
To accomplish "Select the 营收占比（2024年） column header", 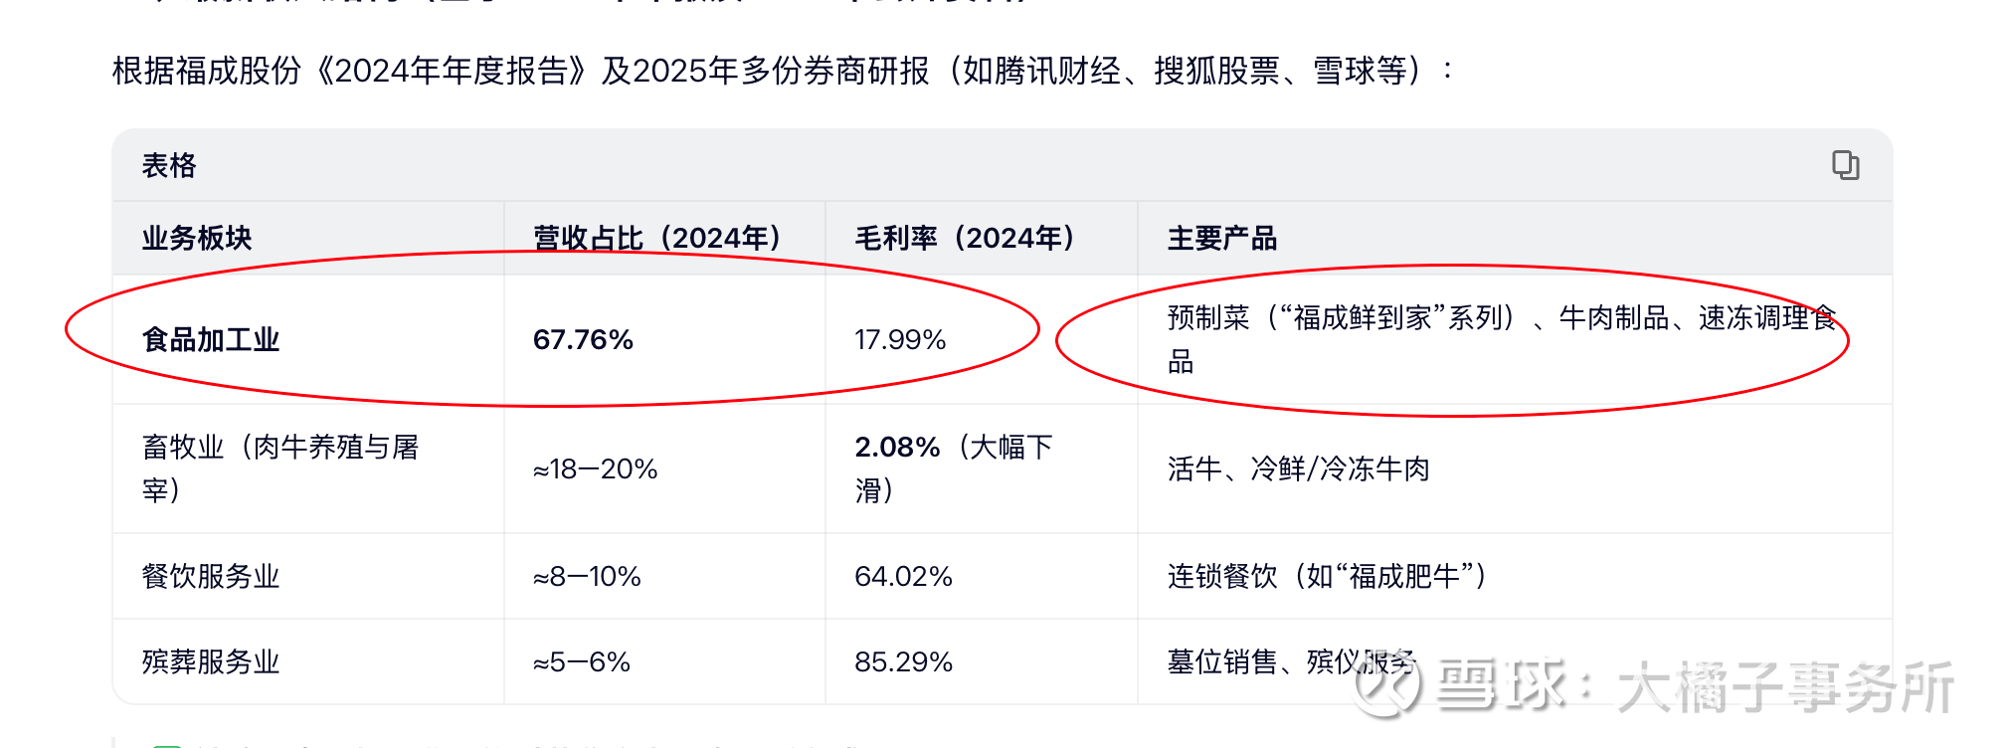I will coord(656,239).
